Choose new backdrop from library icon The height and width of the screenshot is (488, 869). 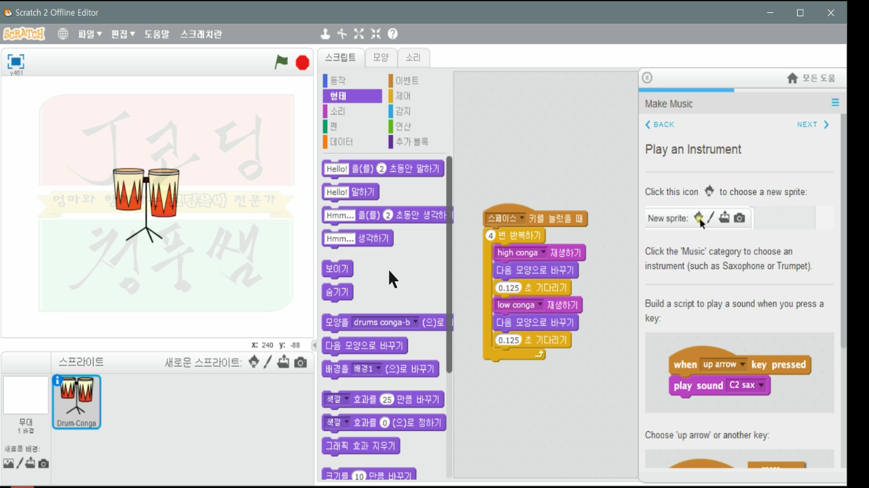tap(8, 464)
